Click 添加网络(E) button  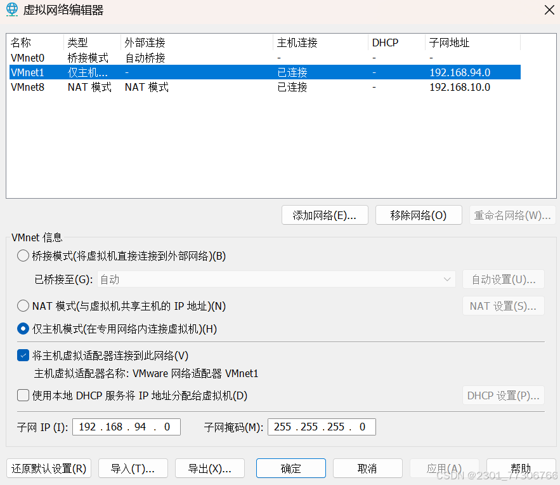tap(325, 215)
